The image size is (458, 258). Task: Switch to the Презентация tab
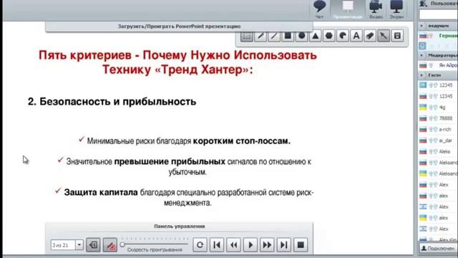[x=348, y=9]
